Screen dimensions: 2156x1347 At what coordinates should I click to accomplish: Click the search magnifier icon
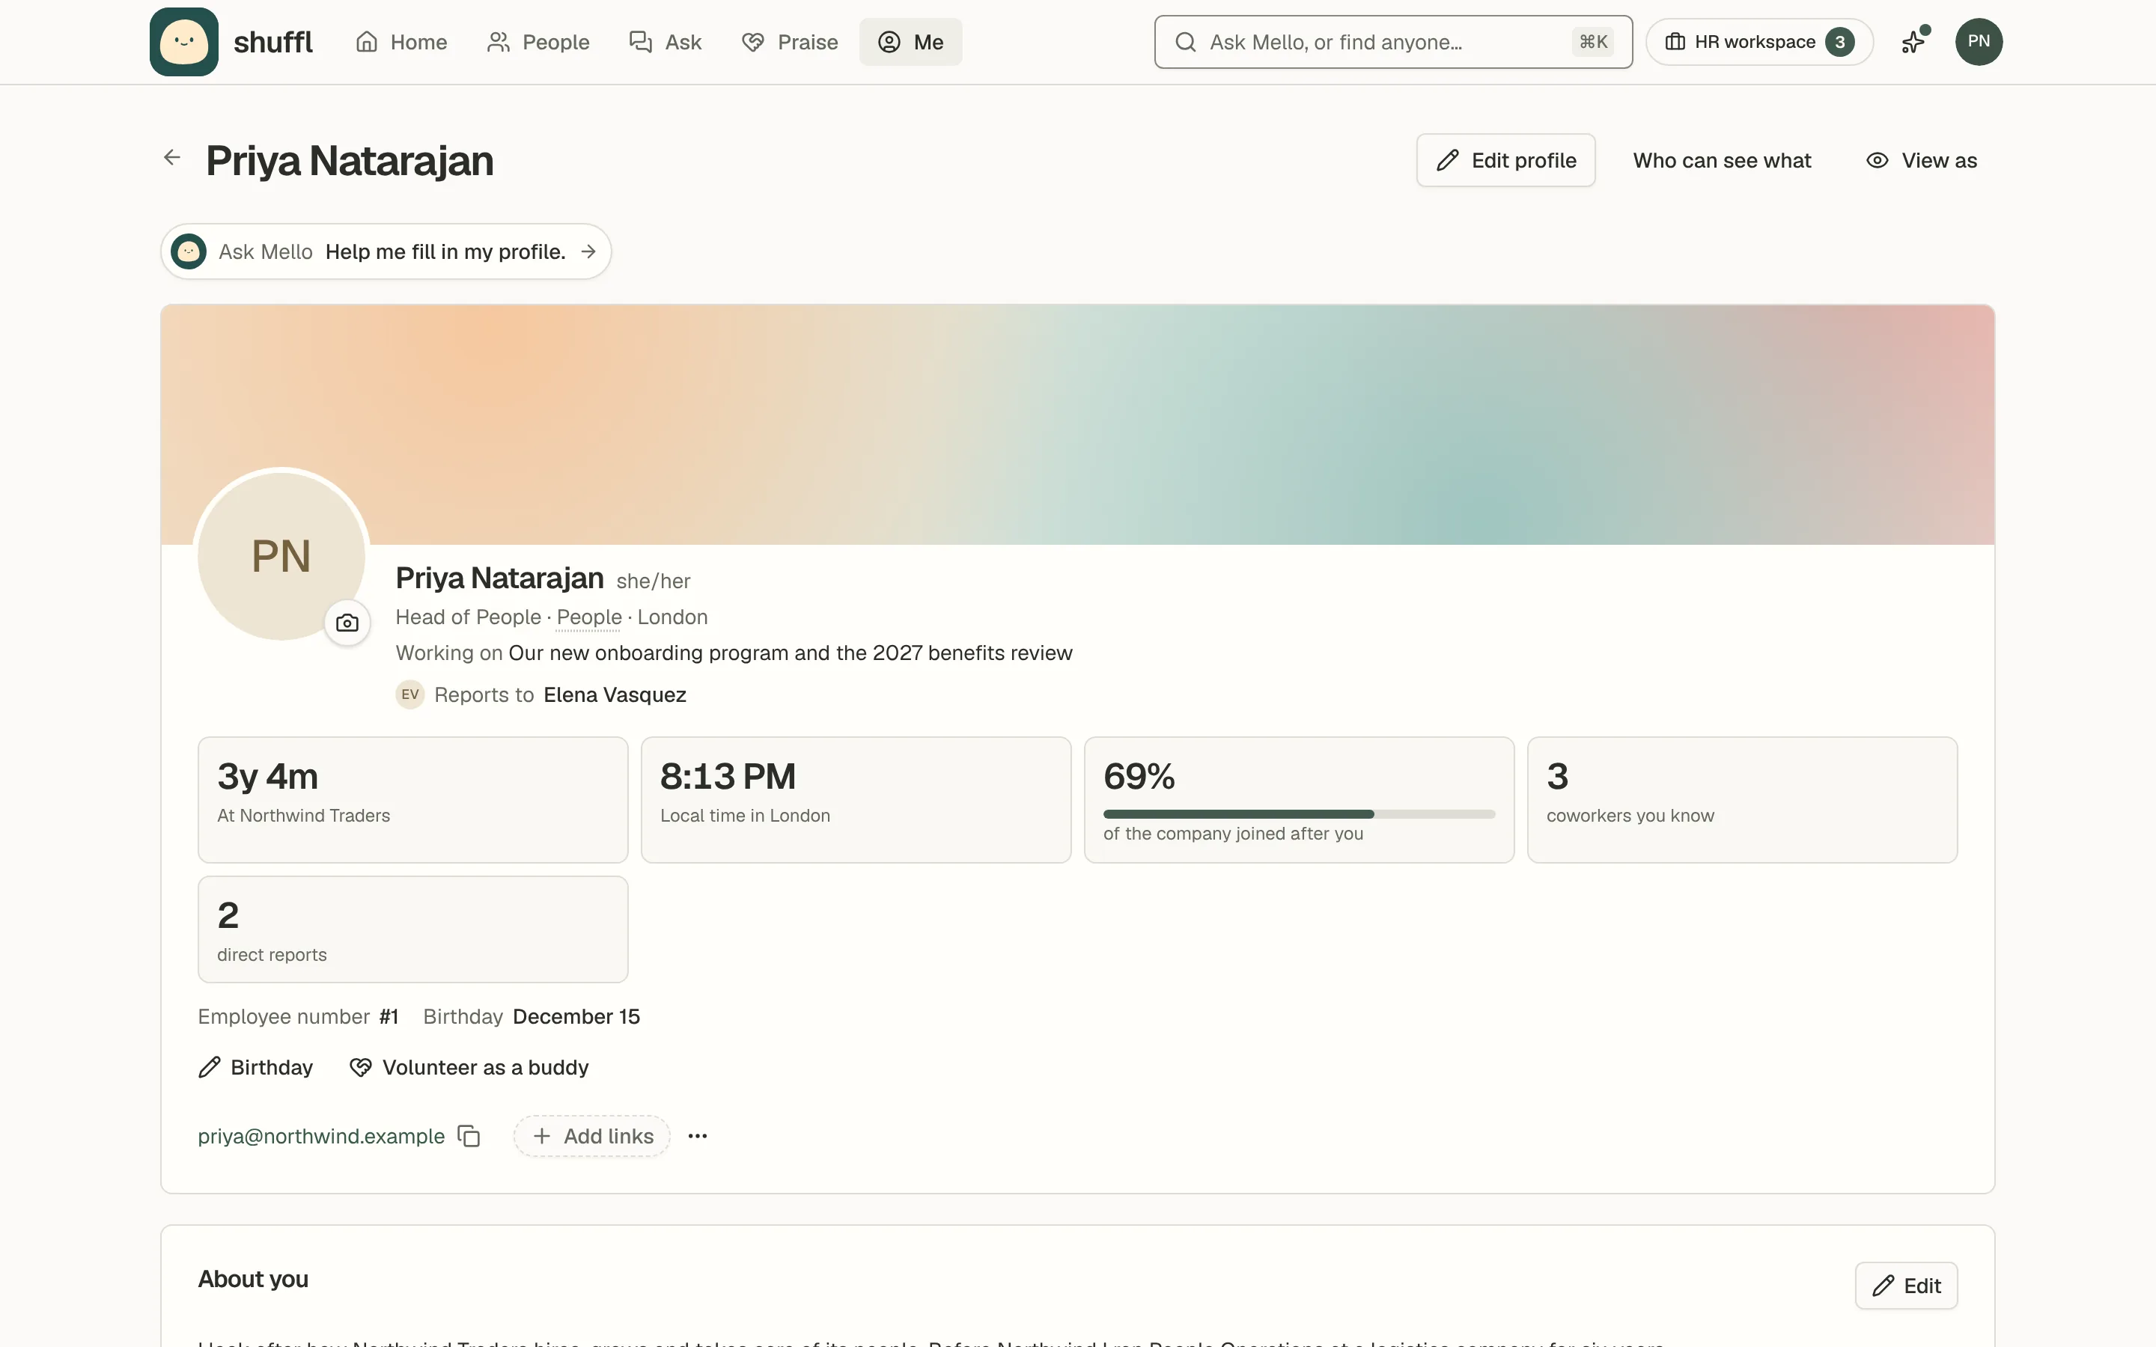[1185, 42]
